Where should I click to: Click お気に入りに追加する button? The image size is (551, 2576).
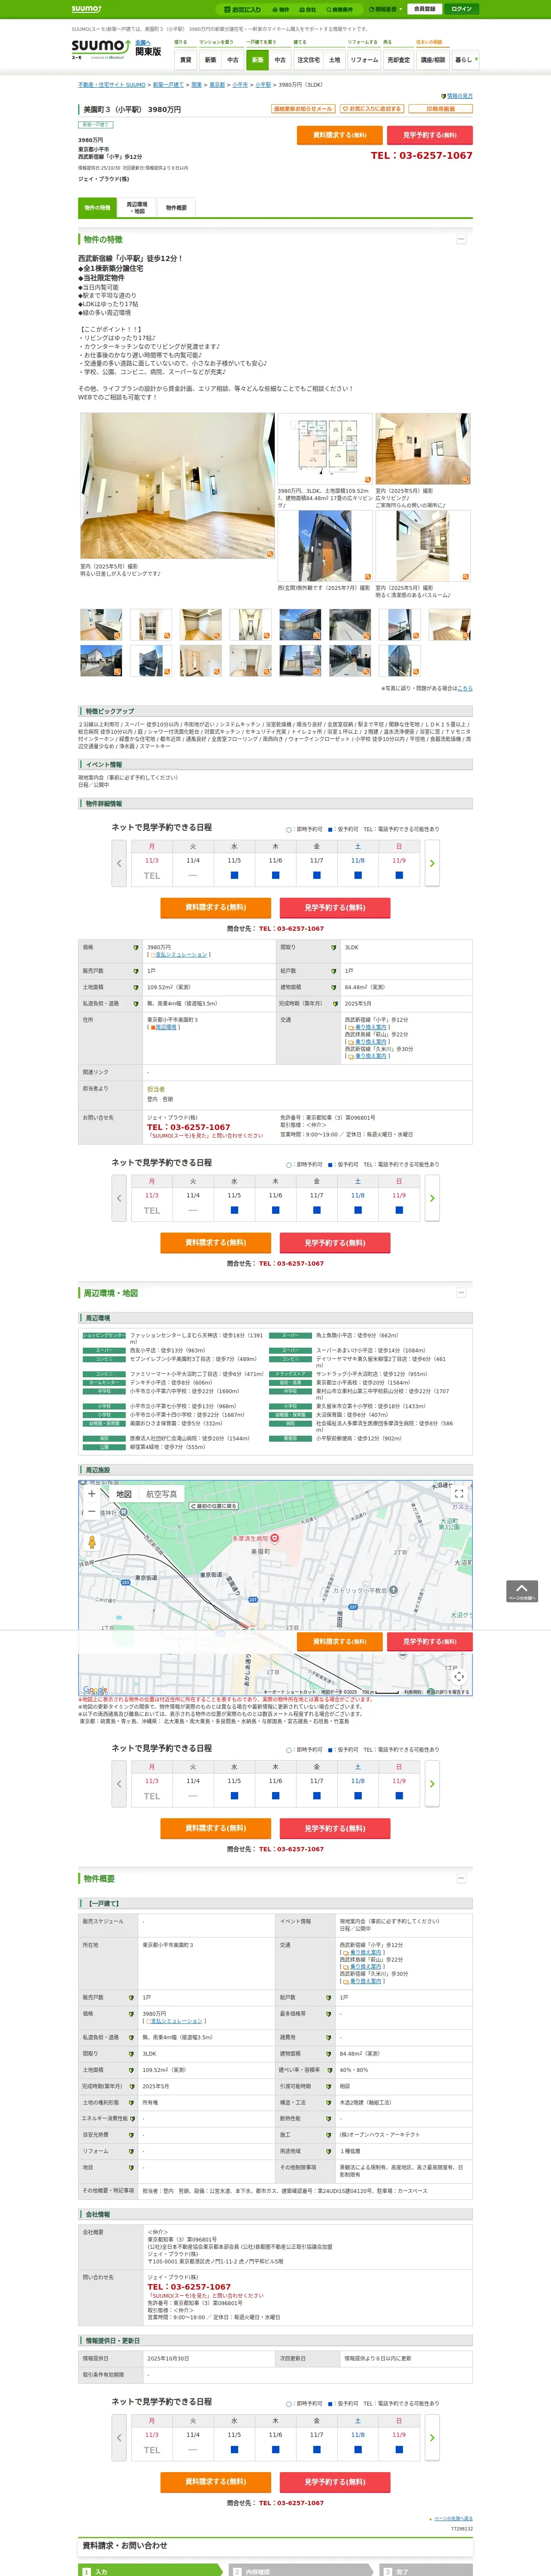(x=372, y=109)
